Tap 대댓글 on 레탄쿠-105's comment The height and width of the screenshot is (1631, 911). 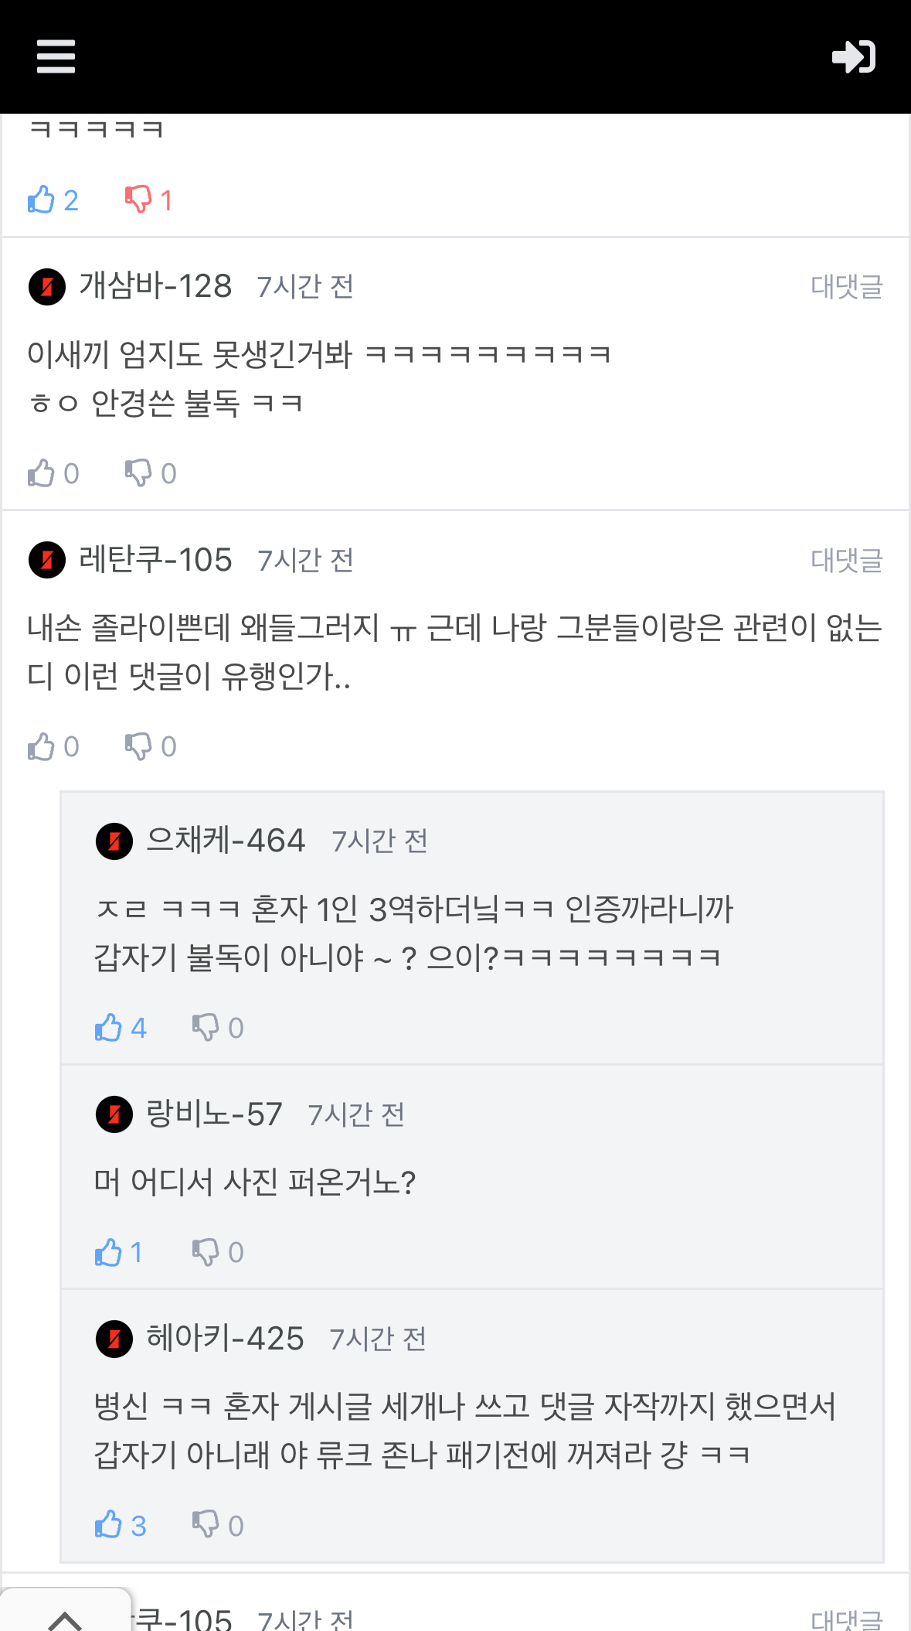pyautogui.click(x=846, y=560)
